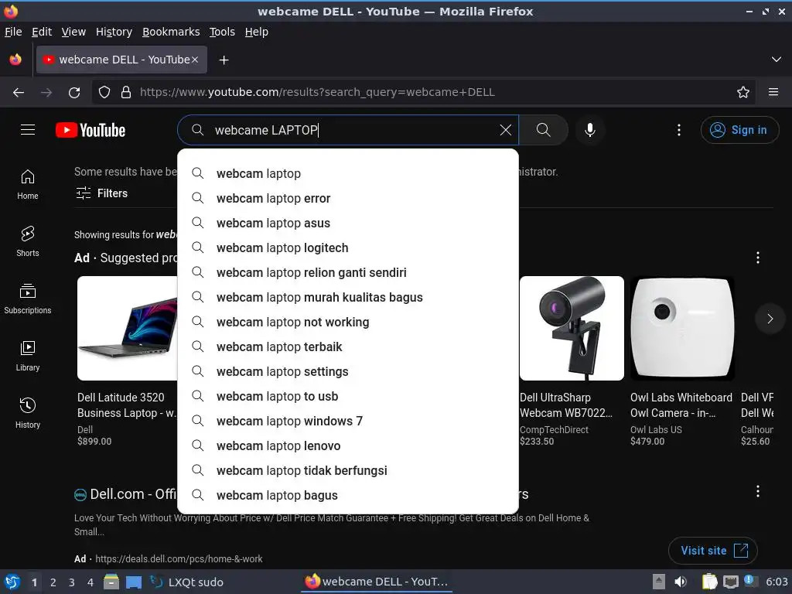Select suggestion 'webcam laptop relion ganti sendiri'
This screenshot has height=594, width=792.
tap(348, 272)
